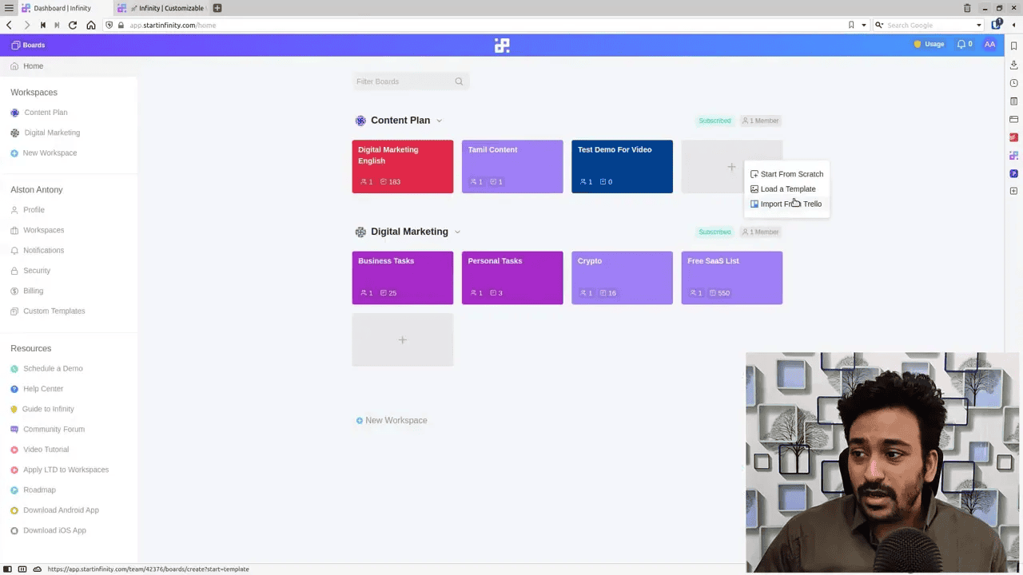Click the New Workspace link at page bottom
This screenshot has width=1023, height=575.
pyautogui.click(x=396, y=420)
